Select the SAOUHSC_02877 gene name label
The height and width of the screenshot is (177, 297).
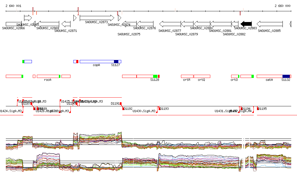(170, 31)
